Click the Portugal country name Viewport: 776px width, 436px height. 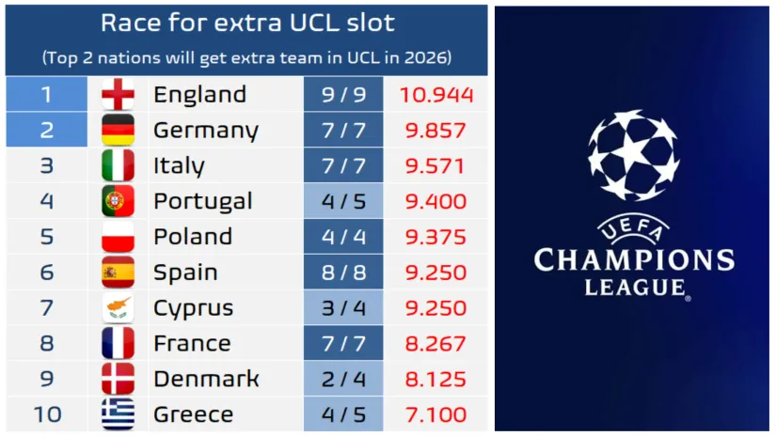202,201
